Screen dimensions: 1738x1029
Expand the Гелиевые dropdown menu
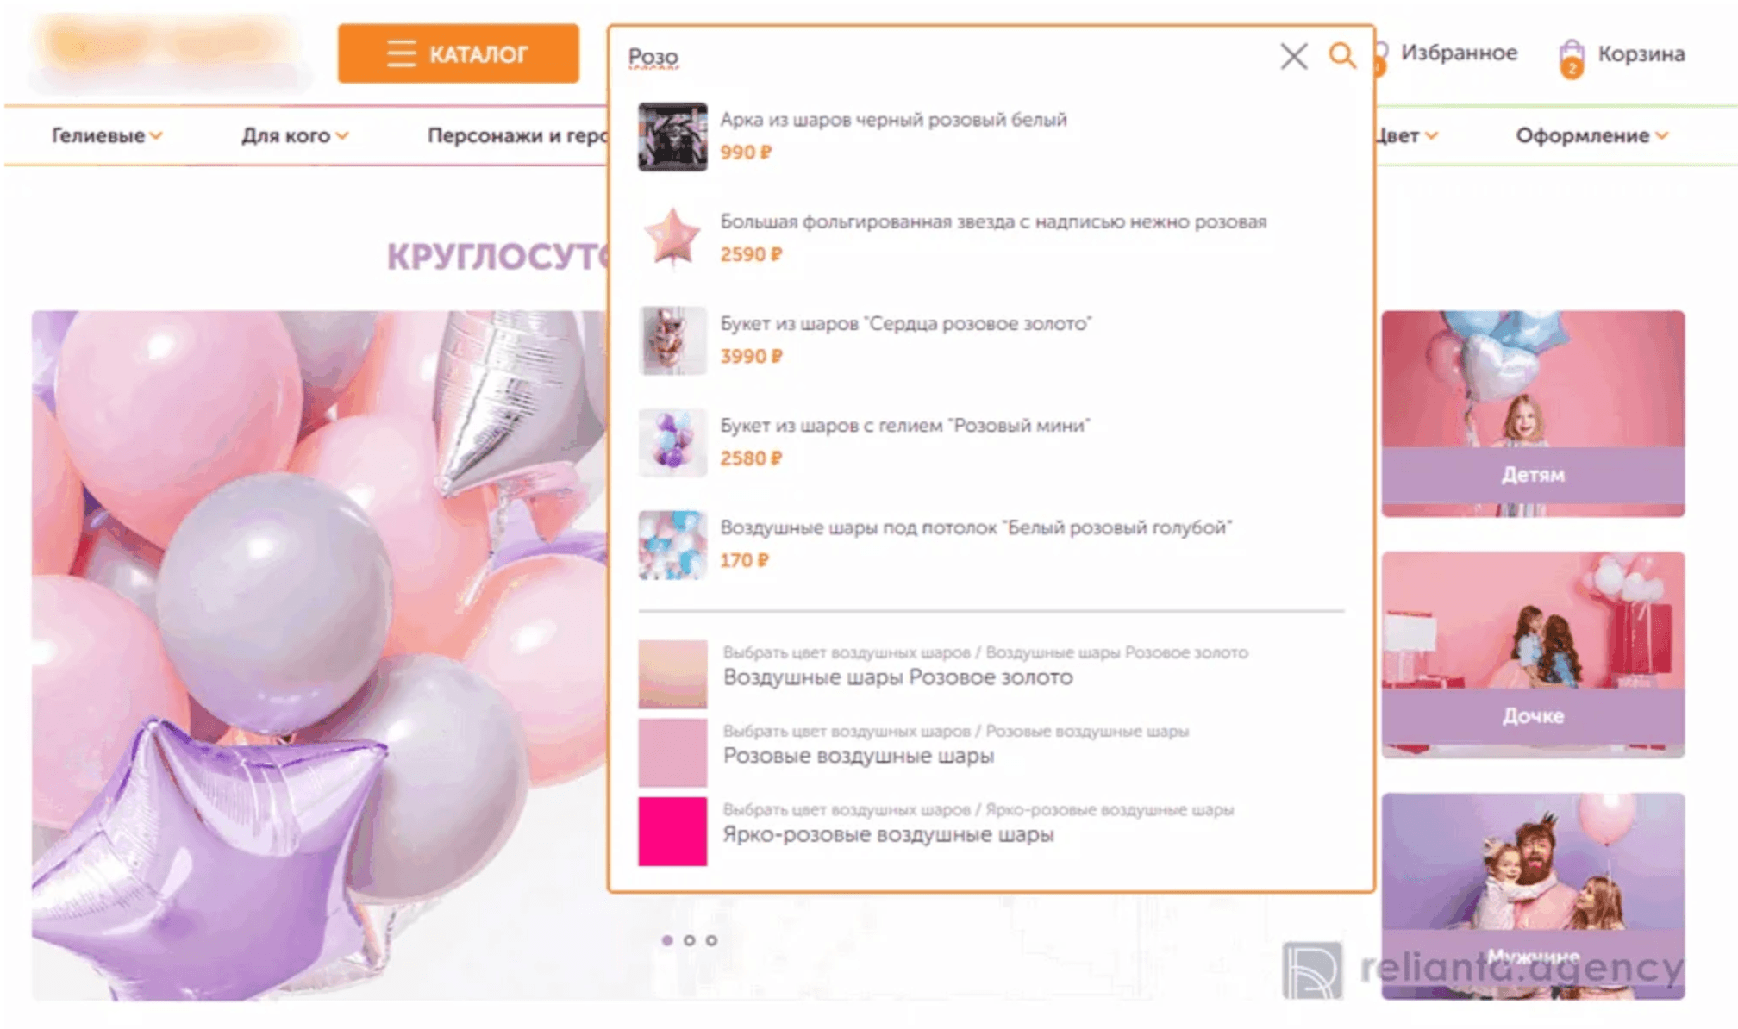pos(106,135)
